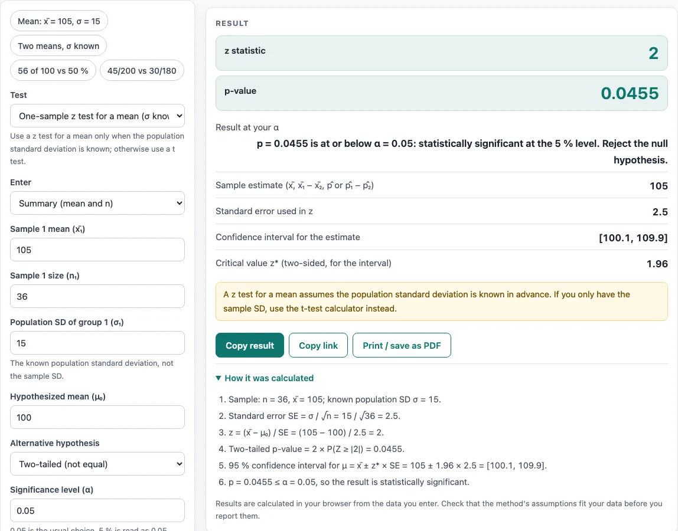Focus the Population SD of group 1 field

point(97,343)
